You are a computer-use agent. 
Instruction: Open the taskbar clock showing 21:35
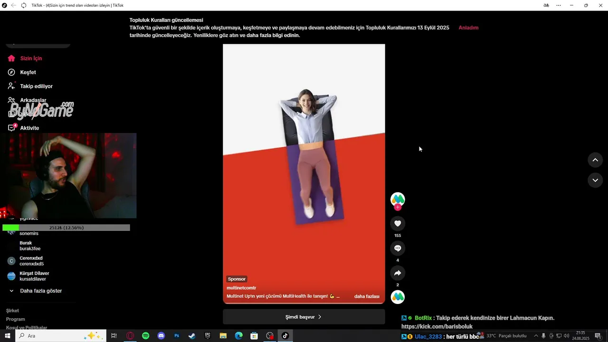coord(580,336)
